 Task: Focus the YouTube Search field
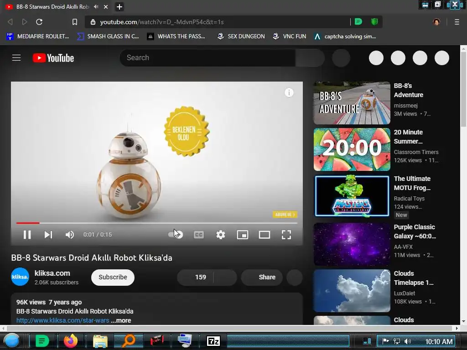click(208, 58)
